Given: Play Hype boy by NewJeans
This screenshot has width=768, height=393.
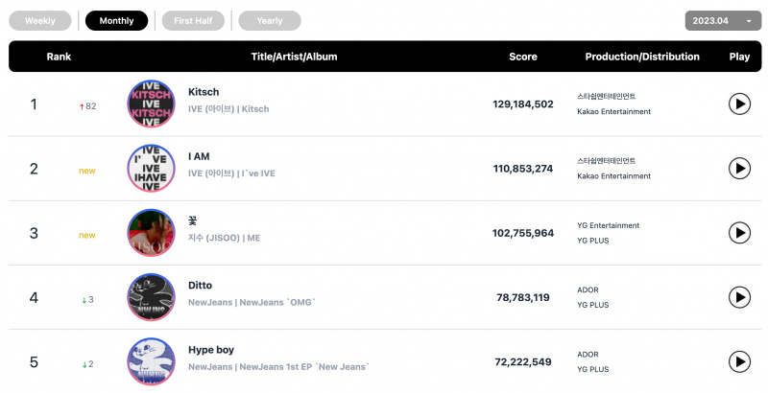Looking at the screenshot, I should [739, 361].
